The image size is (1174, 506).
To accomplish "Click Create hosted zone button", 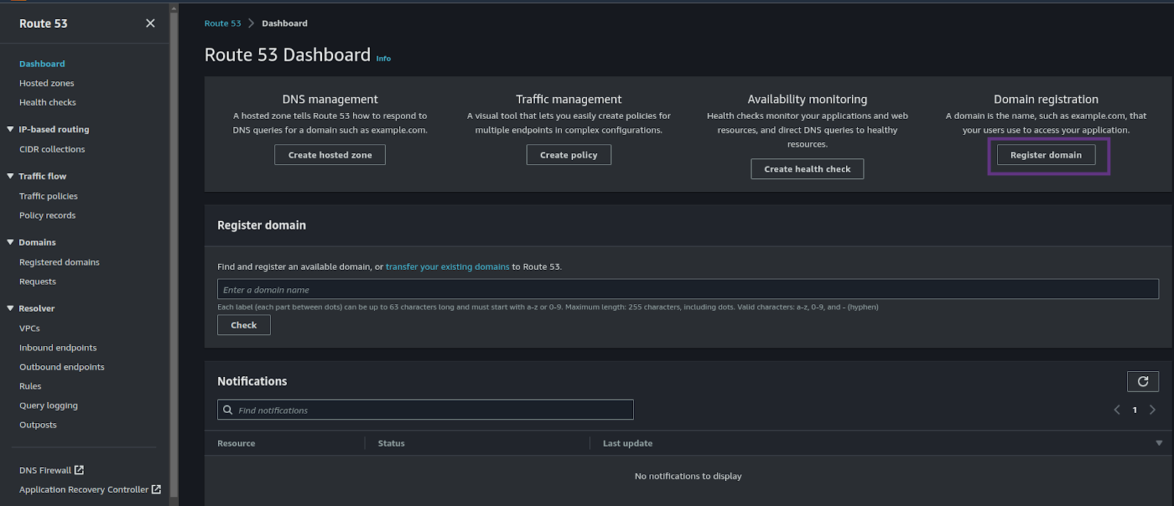I will 330,155.
